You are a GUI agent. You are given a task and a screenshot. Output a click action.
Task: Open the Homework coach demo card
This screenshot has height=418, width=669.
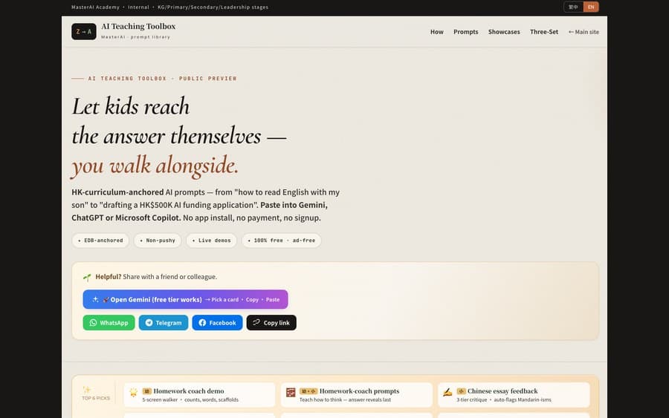tap(199, 394)
